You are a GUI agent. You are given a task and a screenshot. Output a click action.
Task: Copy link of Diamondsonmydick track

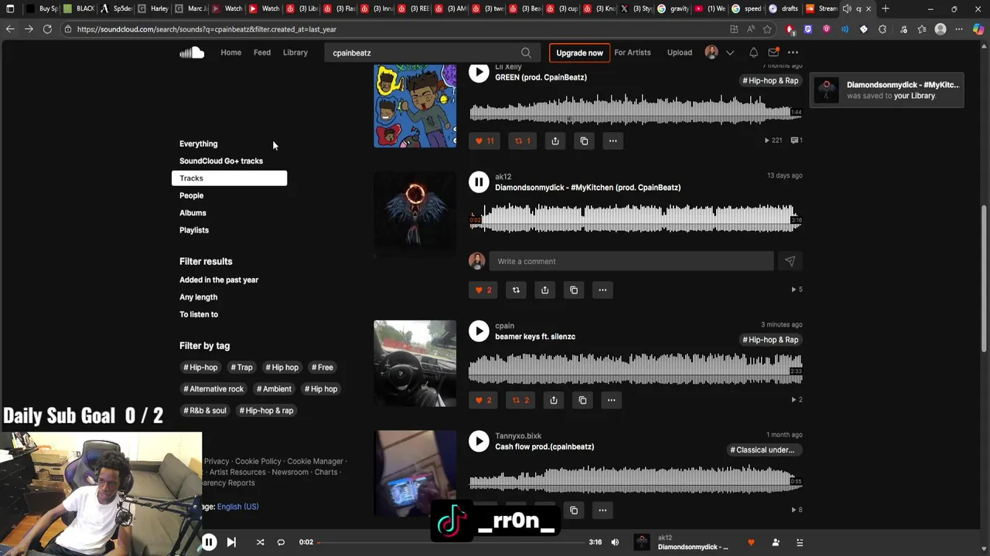pos(574,290)
